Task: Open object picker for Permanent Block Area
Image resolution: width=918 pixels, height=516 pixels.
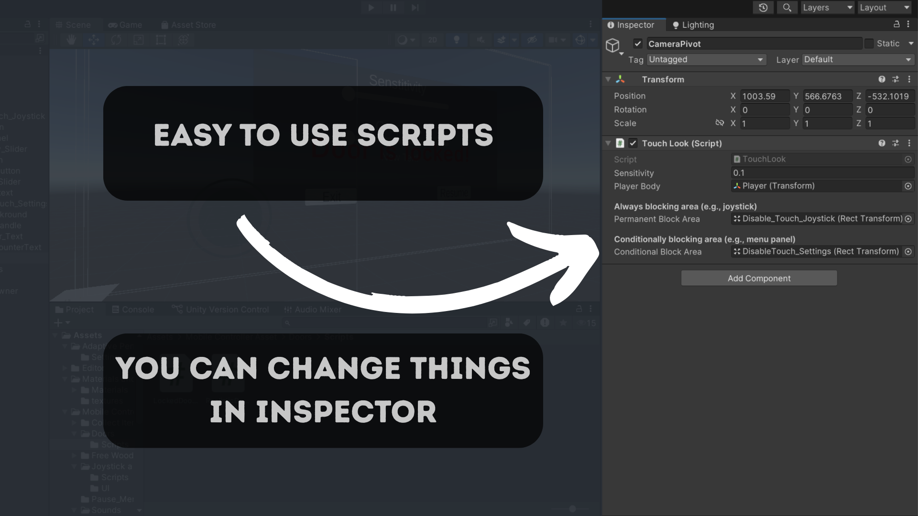Action: click(908, 219)
